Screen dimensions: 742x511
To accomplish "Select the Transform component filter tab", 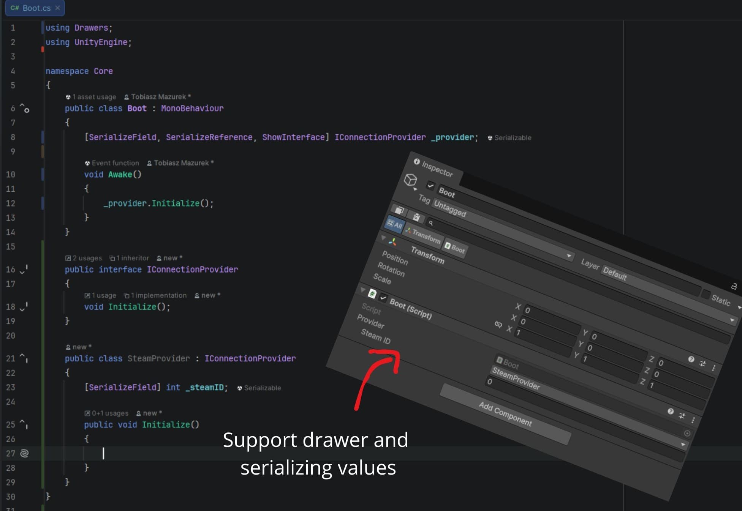I will (423, 235).
